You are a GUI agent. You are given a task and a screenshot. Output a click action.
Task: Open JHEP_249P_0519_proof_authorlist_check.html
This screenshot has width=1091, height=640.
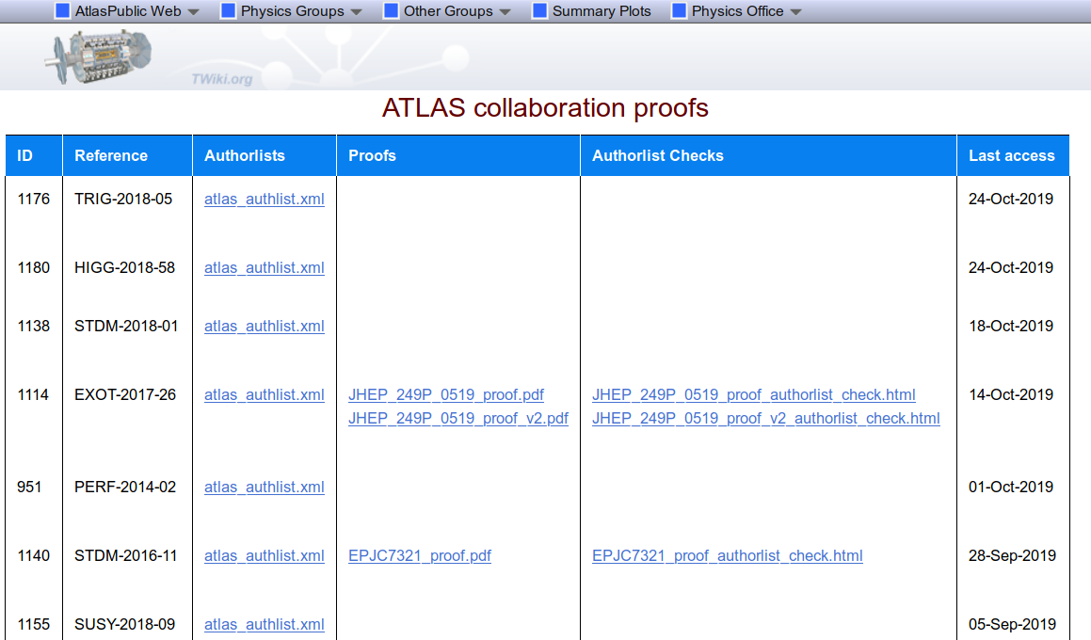click(754, 395)
